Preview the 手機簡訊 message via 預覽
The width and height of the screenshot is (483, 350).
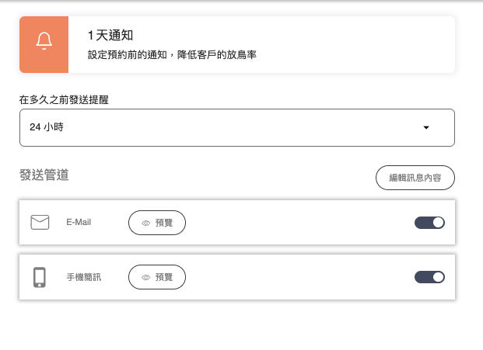pyautogui.click(x=157, y=277)
